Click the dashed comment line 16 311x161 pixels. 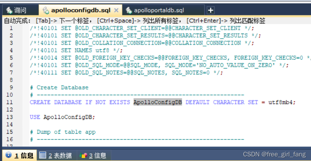(137, 140)
